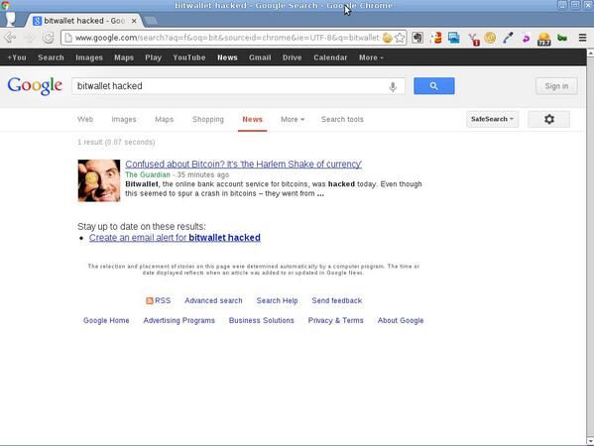Open Search in the black Google bar

[x=51, y=57]
